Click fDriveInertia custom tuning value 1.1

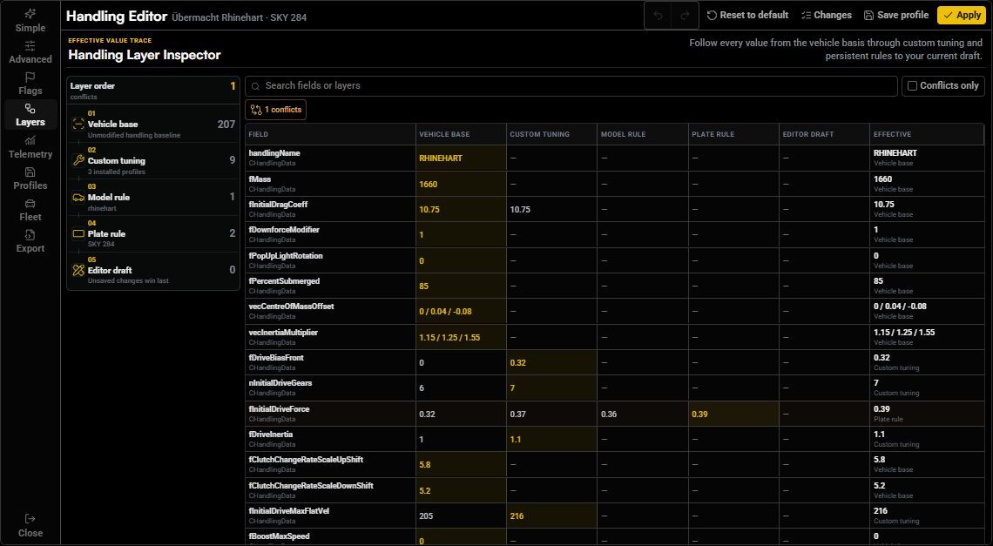tap(516, 440)
